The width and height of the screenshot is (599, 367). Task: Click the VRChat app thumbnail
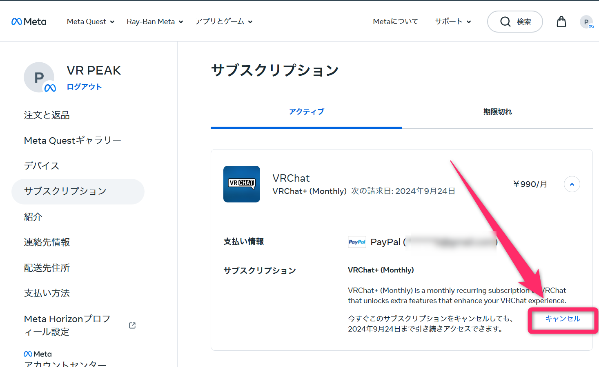[x=242, y=184]
